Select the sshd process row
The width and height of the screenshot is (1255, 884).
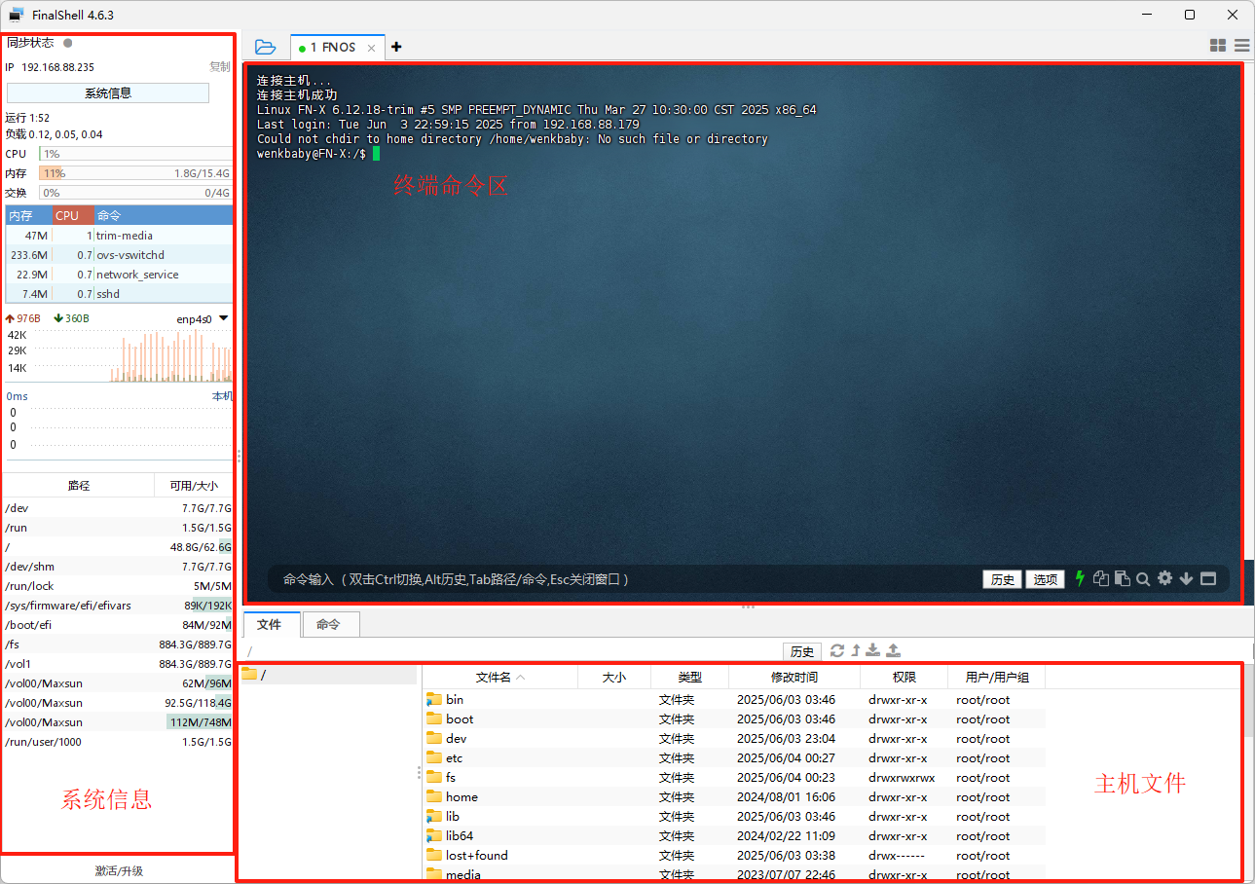(x=119, y=294)
